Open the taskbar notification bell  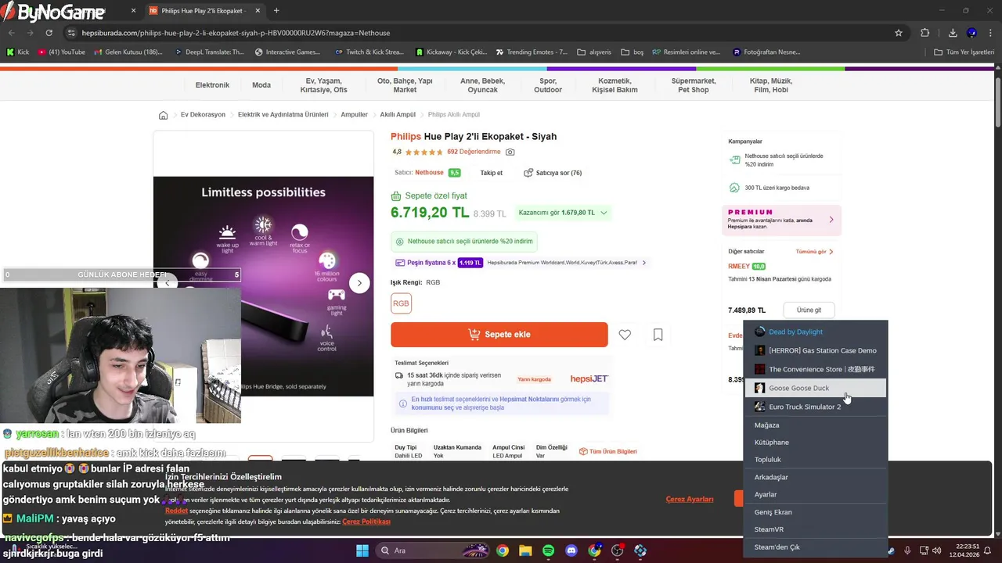[988, 550]
